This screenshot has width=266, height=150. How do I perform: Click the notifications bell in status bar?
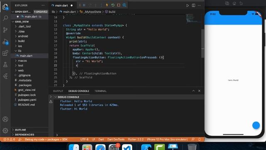tap(199, 139)
